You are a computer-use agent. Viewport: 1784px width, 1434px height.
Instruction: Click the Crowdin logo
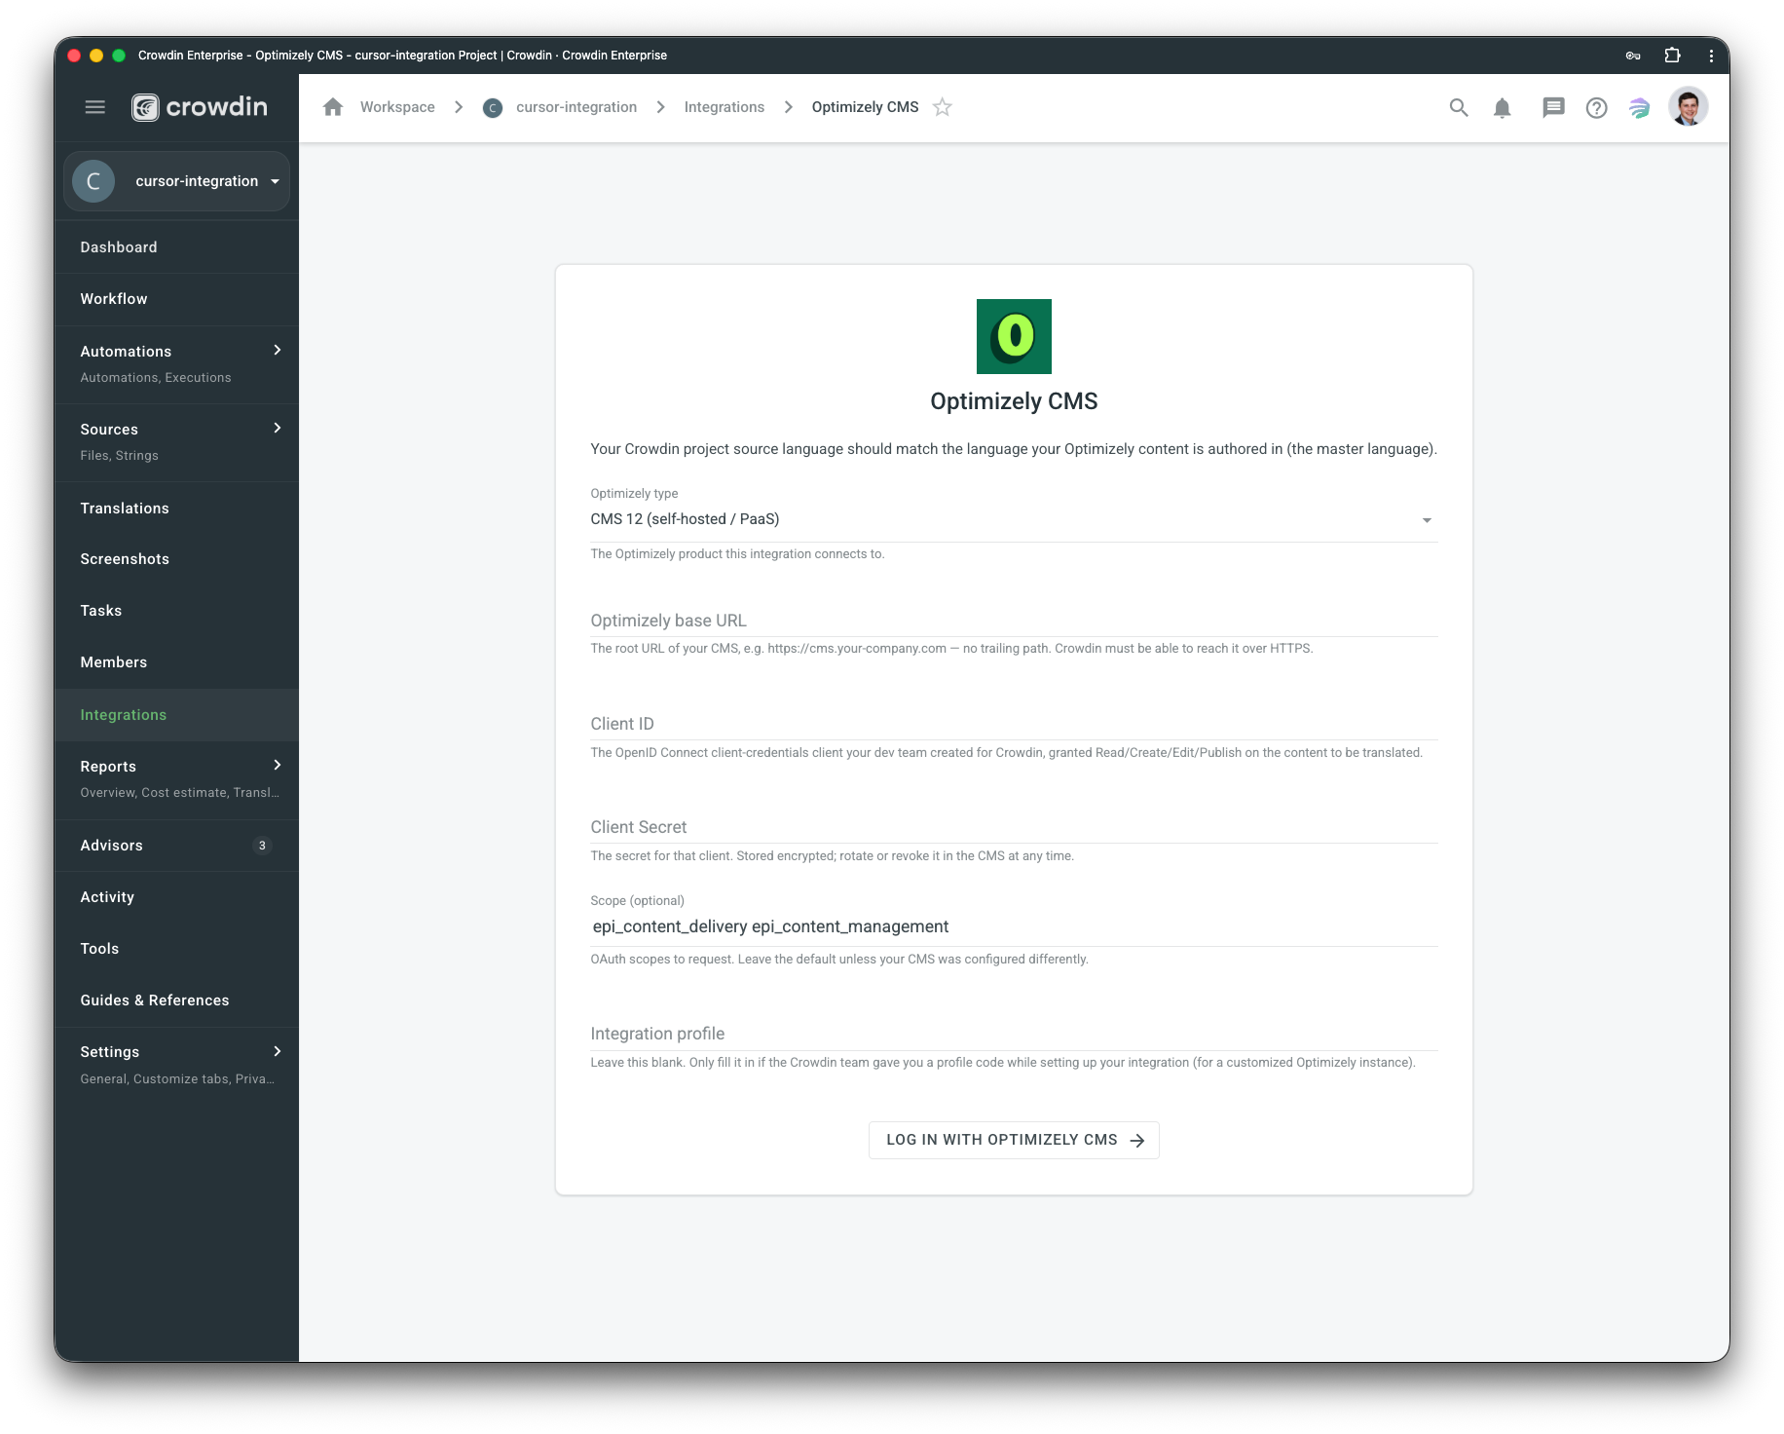coord(200,107)
